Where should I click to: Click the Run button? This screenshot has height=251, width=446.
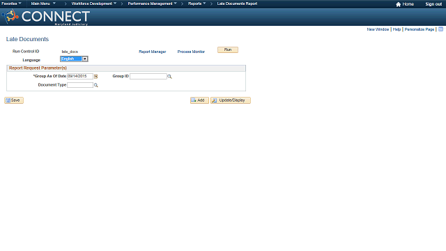tap(228, 50)
